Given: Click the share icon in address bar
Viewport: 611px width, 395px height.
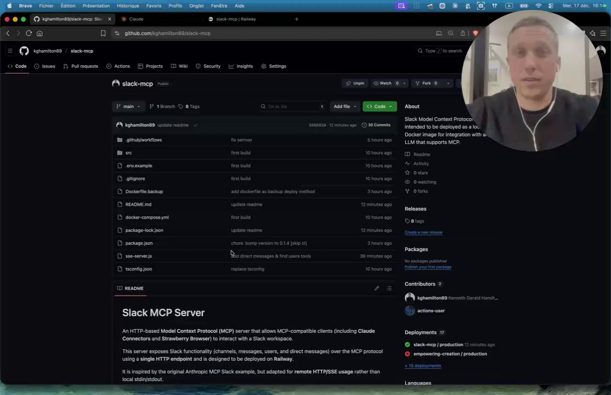Looking at the screenshot, I should tap(463, 33).
